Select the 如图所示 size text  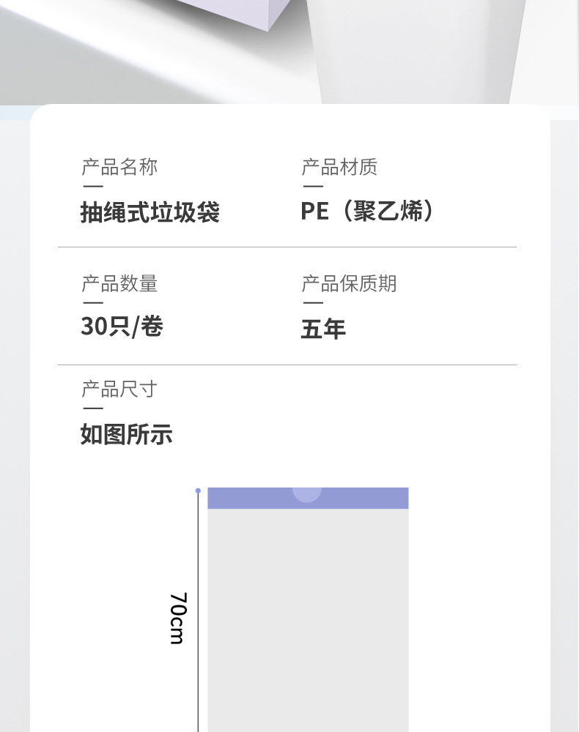pos(127,434)
